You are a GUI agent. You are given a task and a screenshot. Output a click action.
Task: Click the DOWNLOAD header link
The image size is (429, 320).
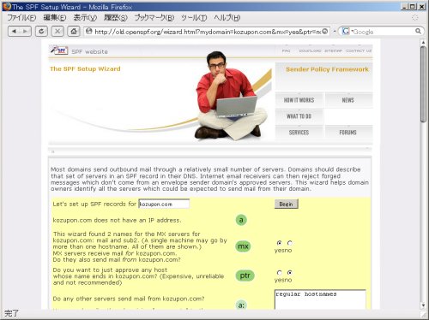(x=310, y=50)
